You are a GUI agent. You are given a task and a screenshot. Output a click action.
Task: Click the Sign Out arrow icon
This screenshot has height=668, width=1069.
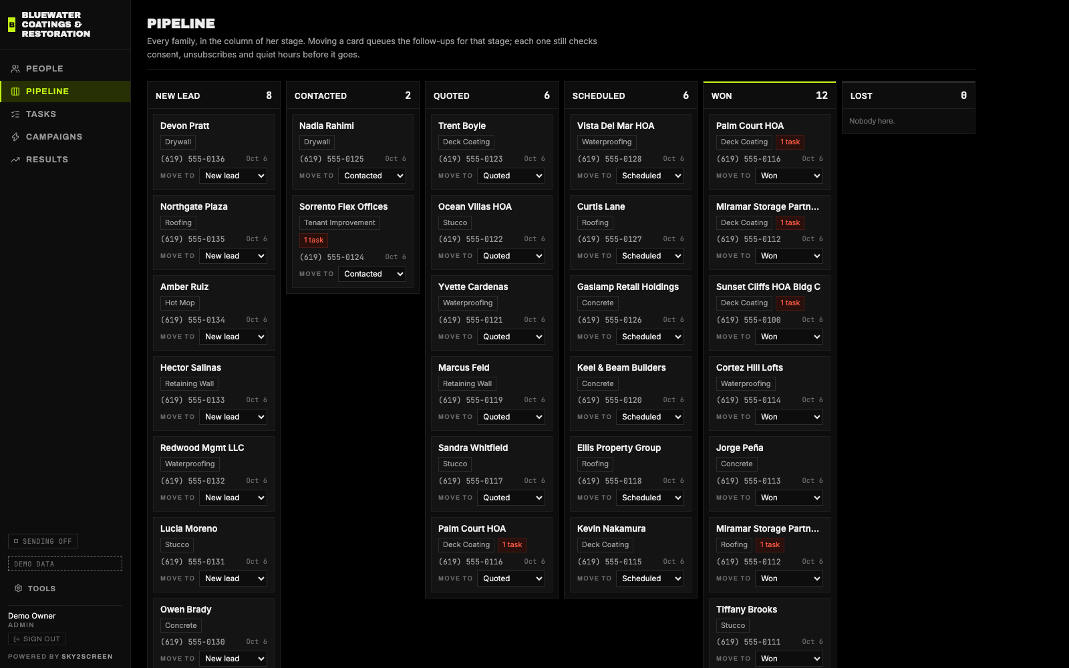(17, 639)
